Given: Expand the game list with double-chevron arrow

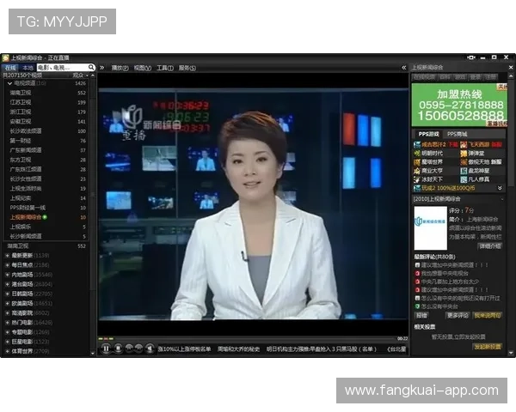Looking at the screenshot, I should click(500, 188).
